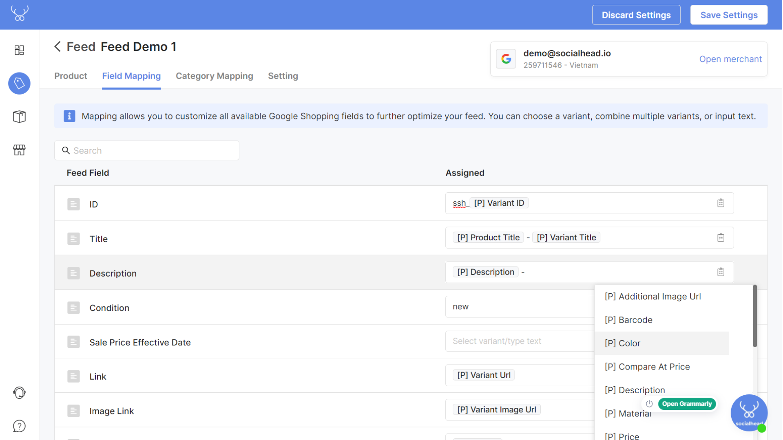Click the Sale Price Effective Date row icon
Screen dimensions: 783x440
pos(73,342)
